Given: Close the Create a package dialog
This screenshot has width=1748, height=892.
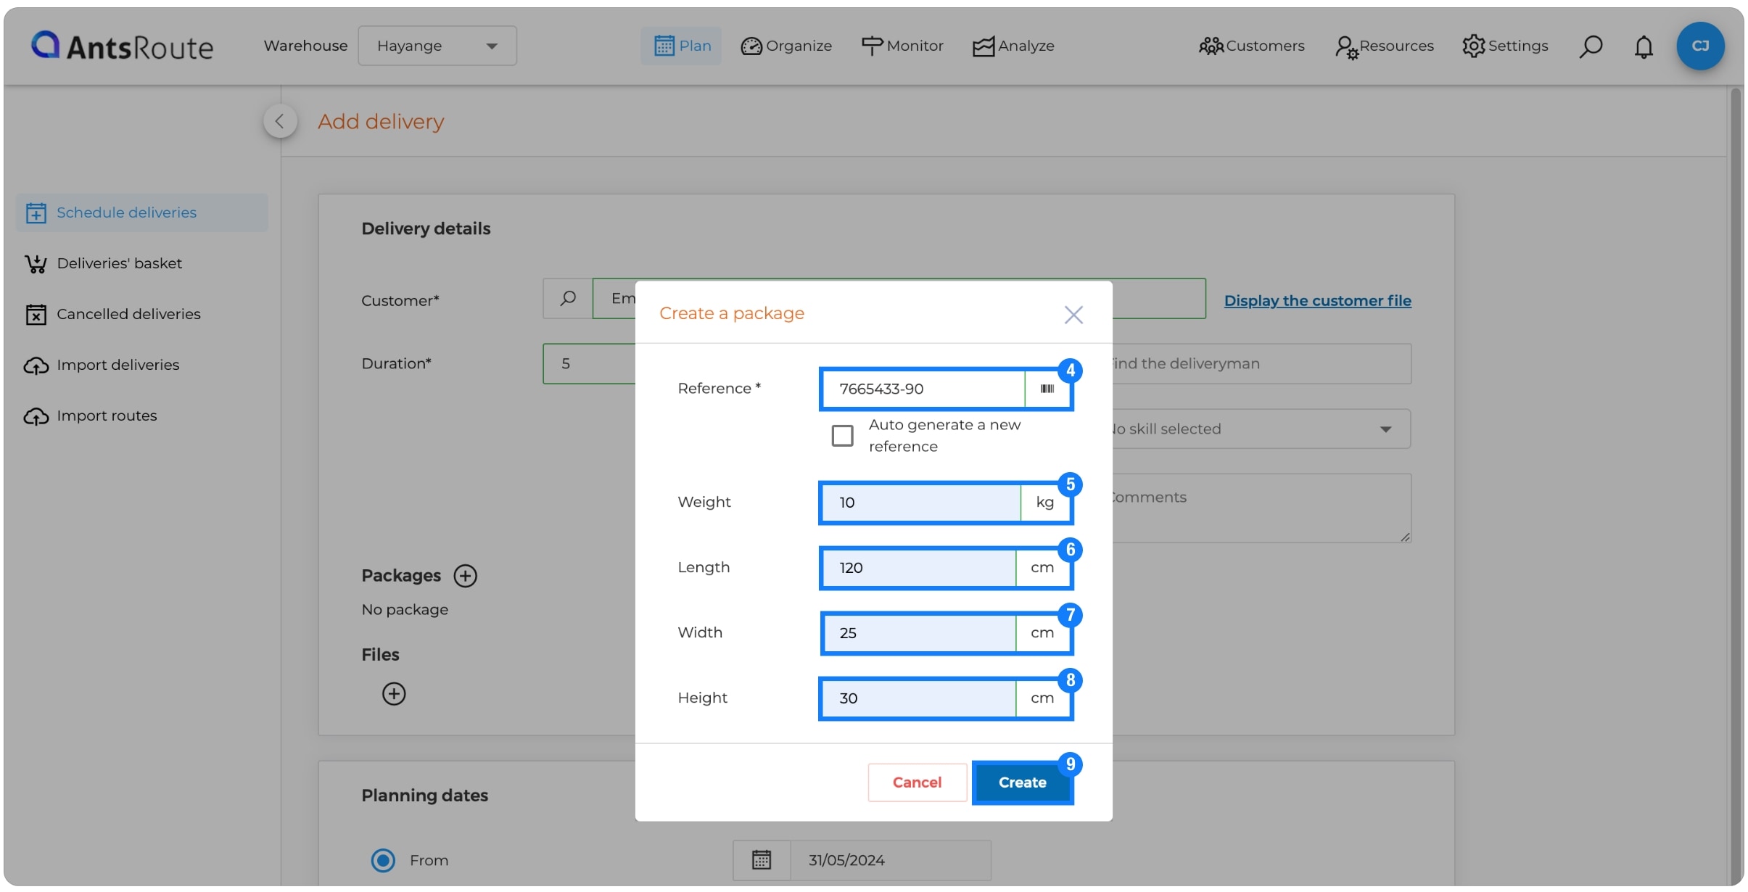Looking at the screenshot, I should pyautogui.click(x=1073, y=314).
